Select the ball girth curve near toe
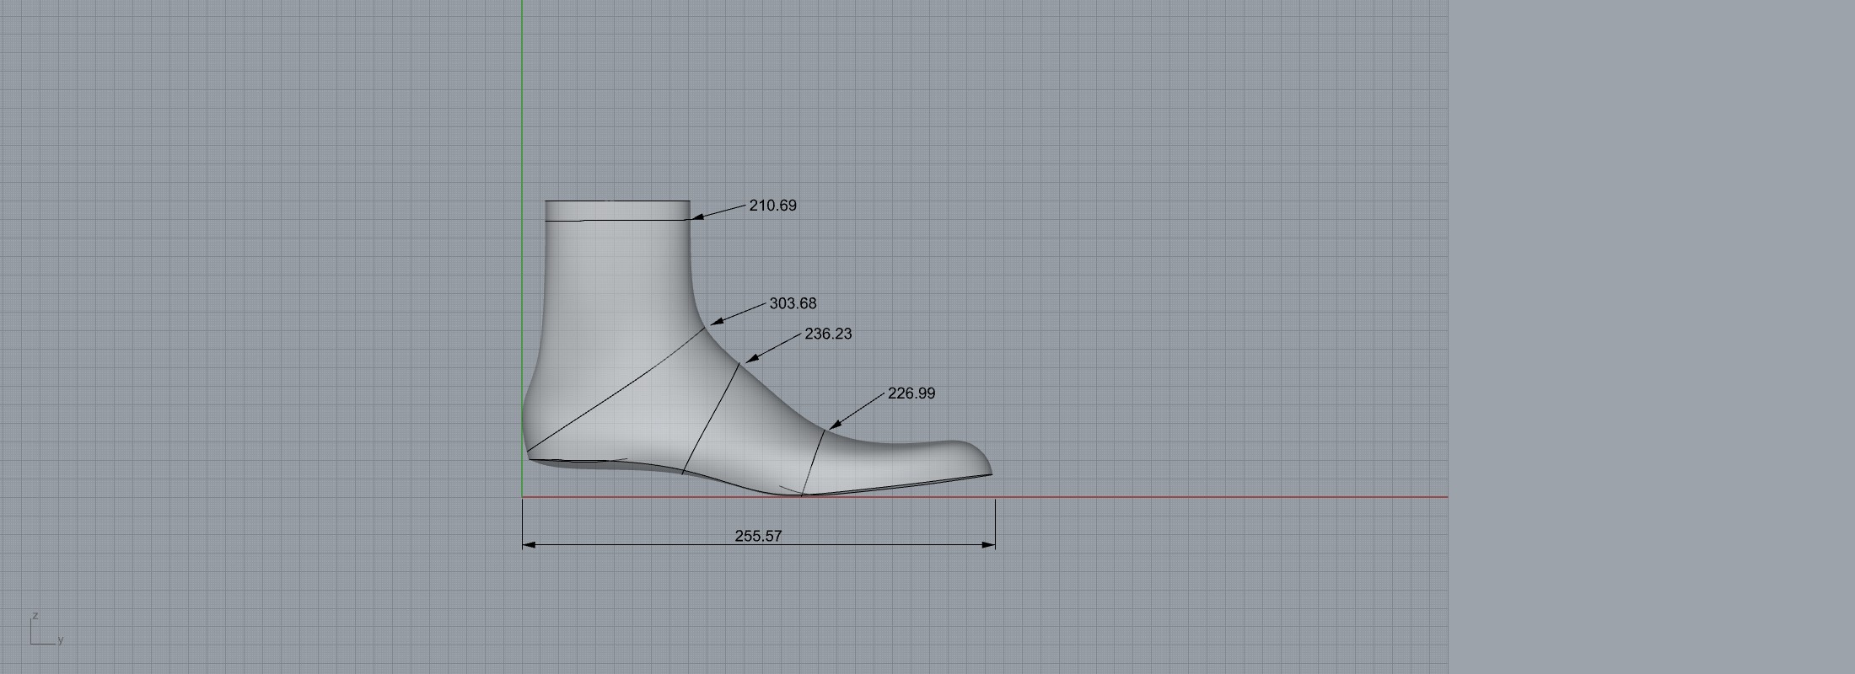1855x674 pixels. point(813,463)
